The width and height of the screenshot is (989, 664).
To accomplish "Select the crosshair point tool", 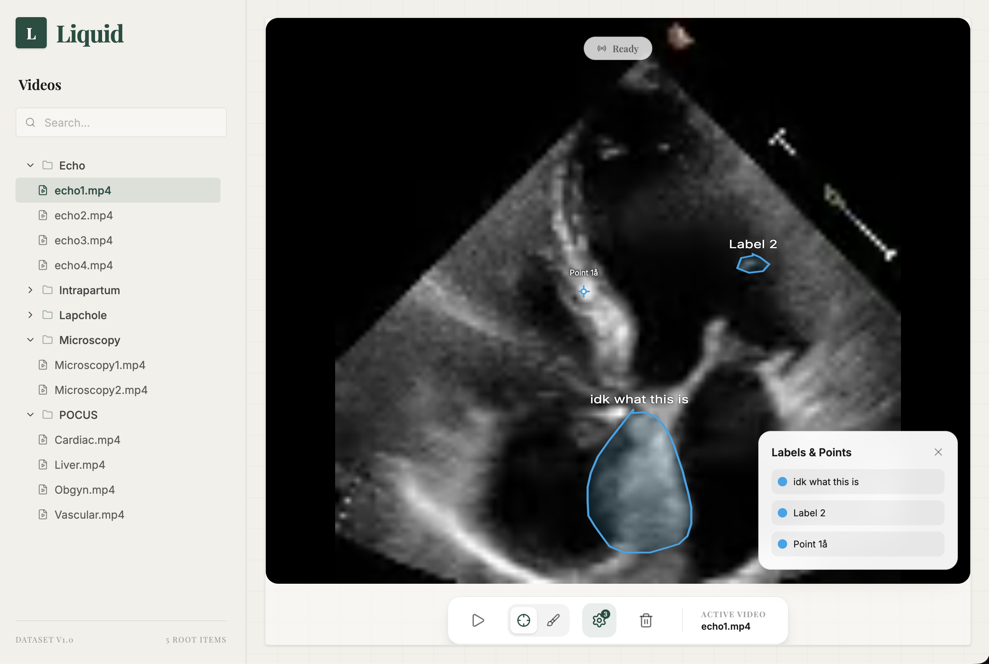I will coord(523,620).
